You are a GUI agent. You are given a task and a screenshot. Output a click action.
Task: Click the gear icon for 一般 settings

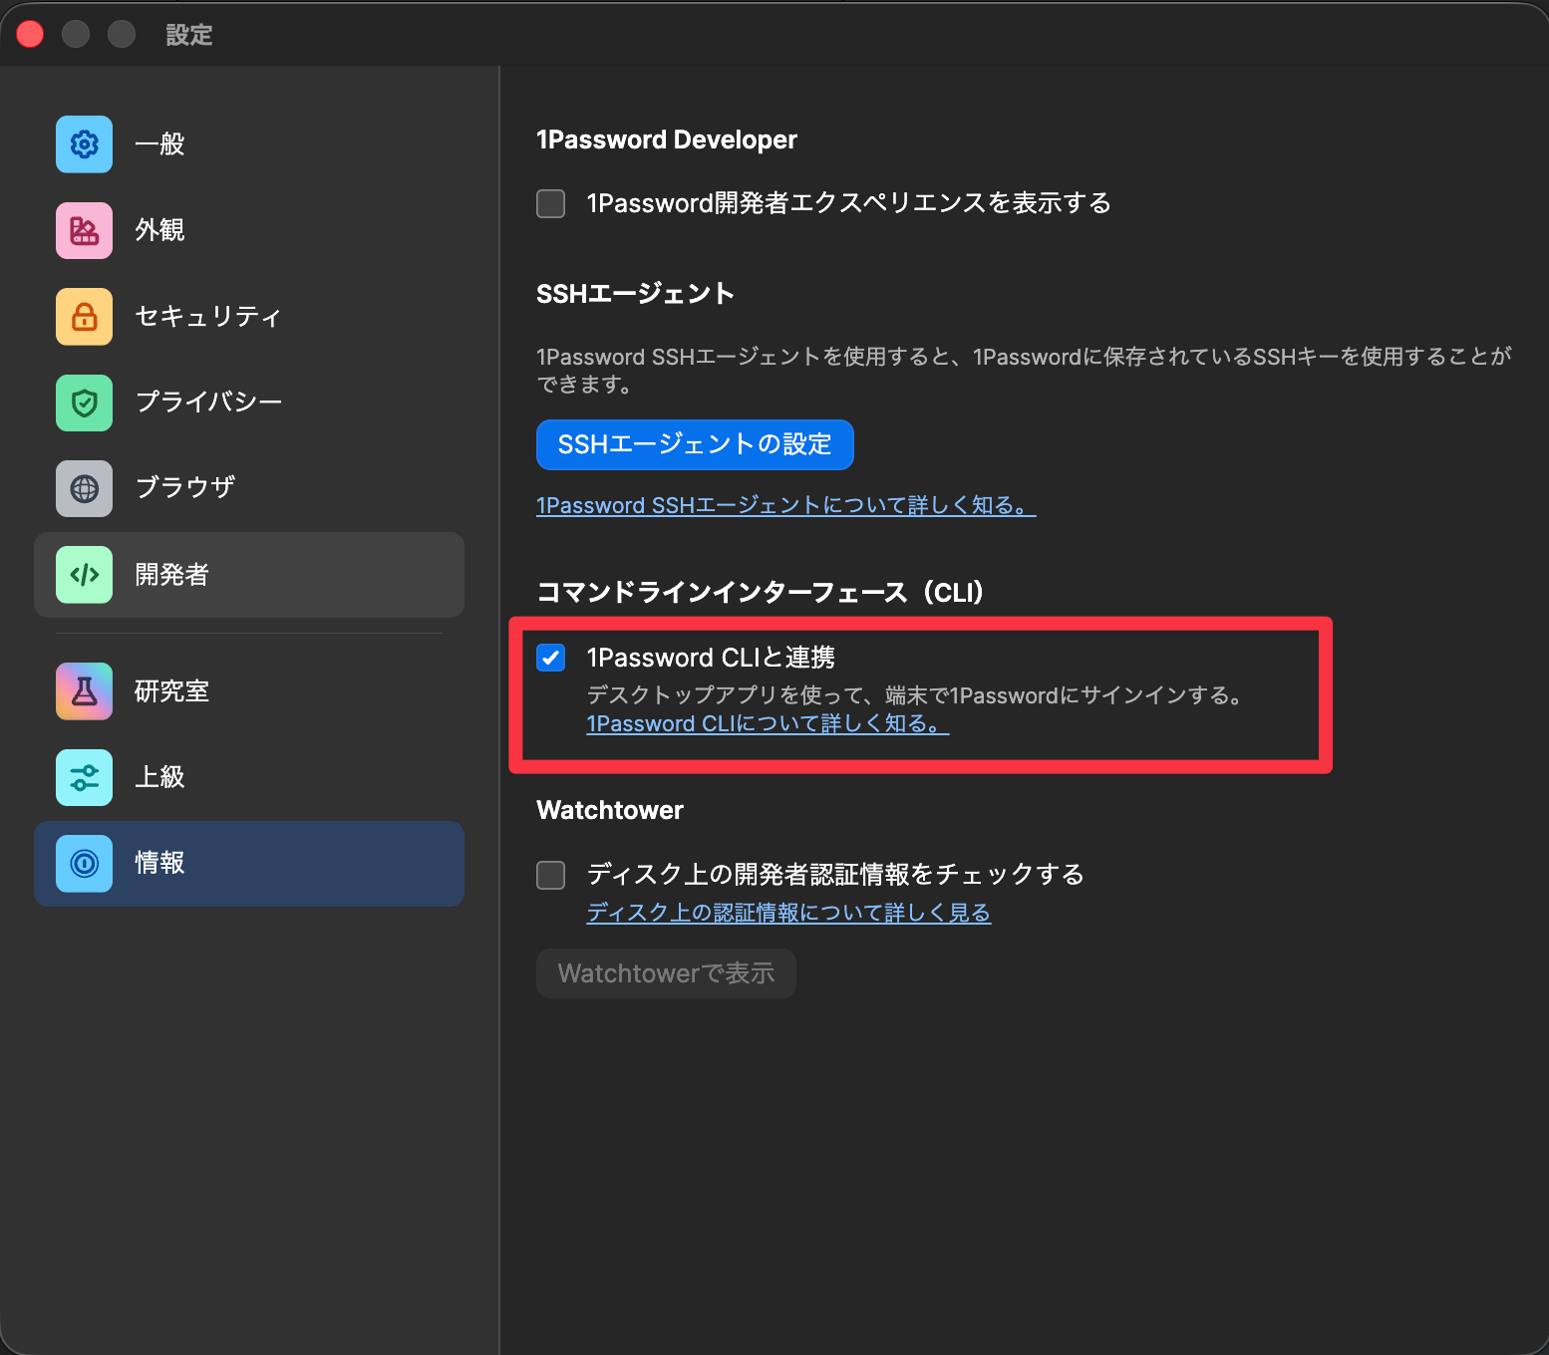click(x=84, y=143)
